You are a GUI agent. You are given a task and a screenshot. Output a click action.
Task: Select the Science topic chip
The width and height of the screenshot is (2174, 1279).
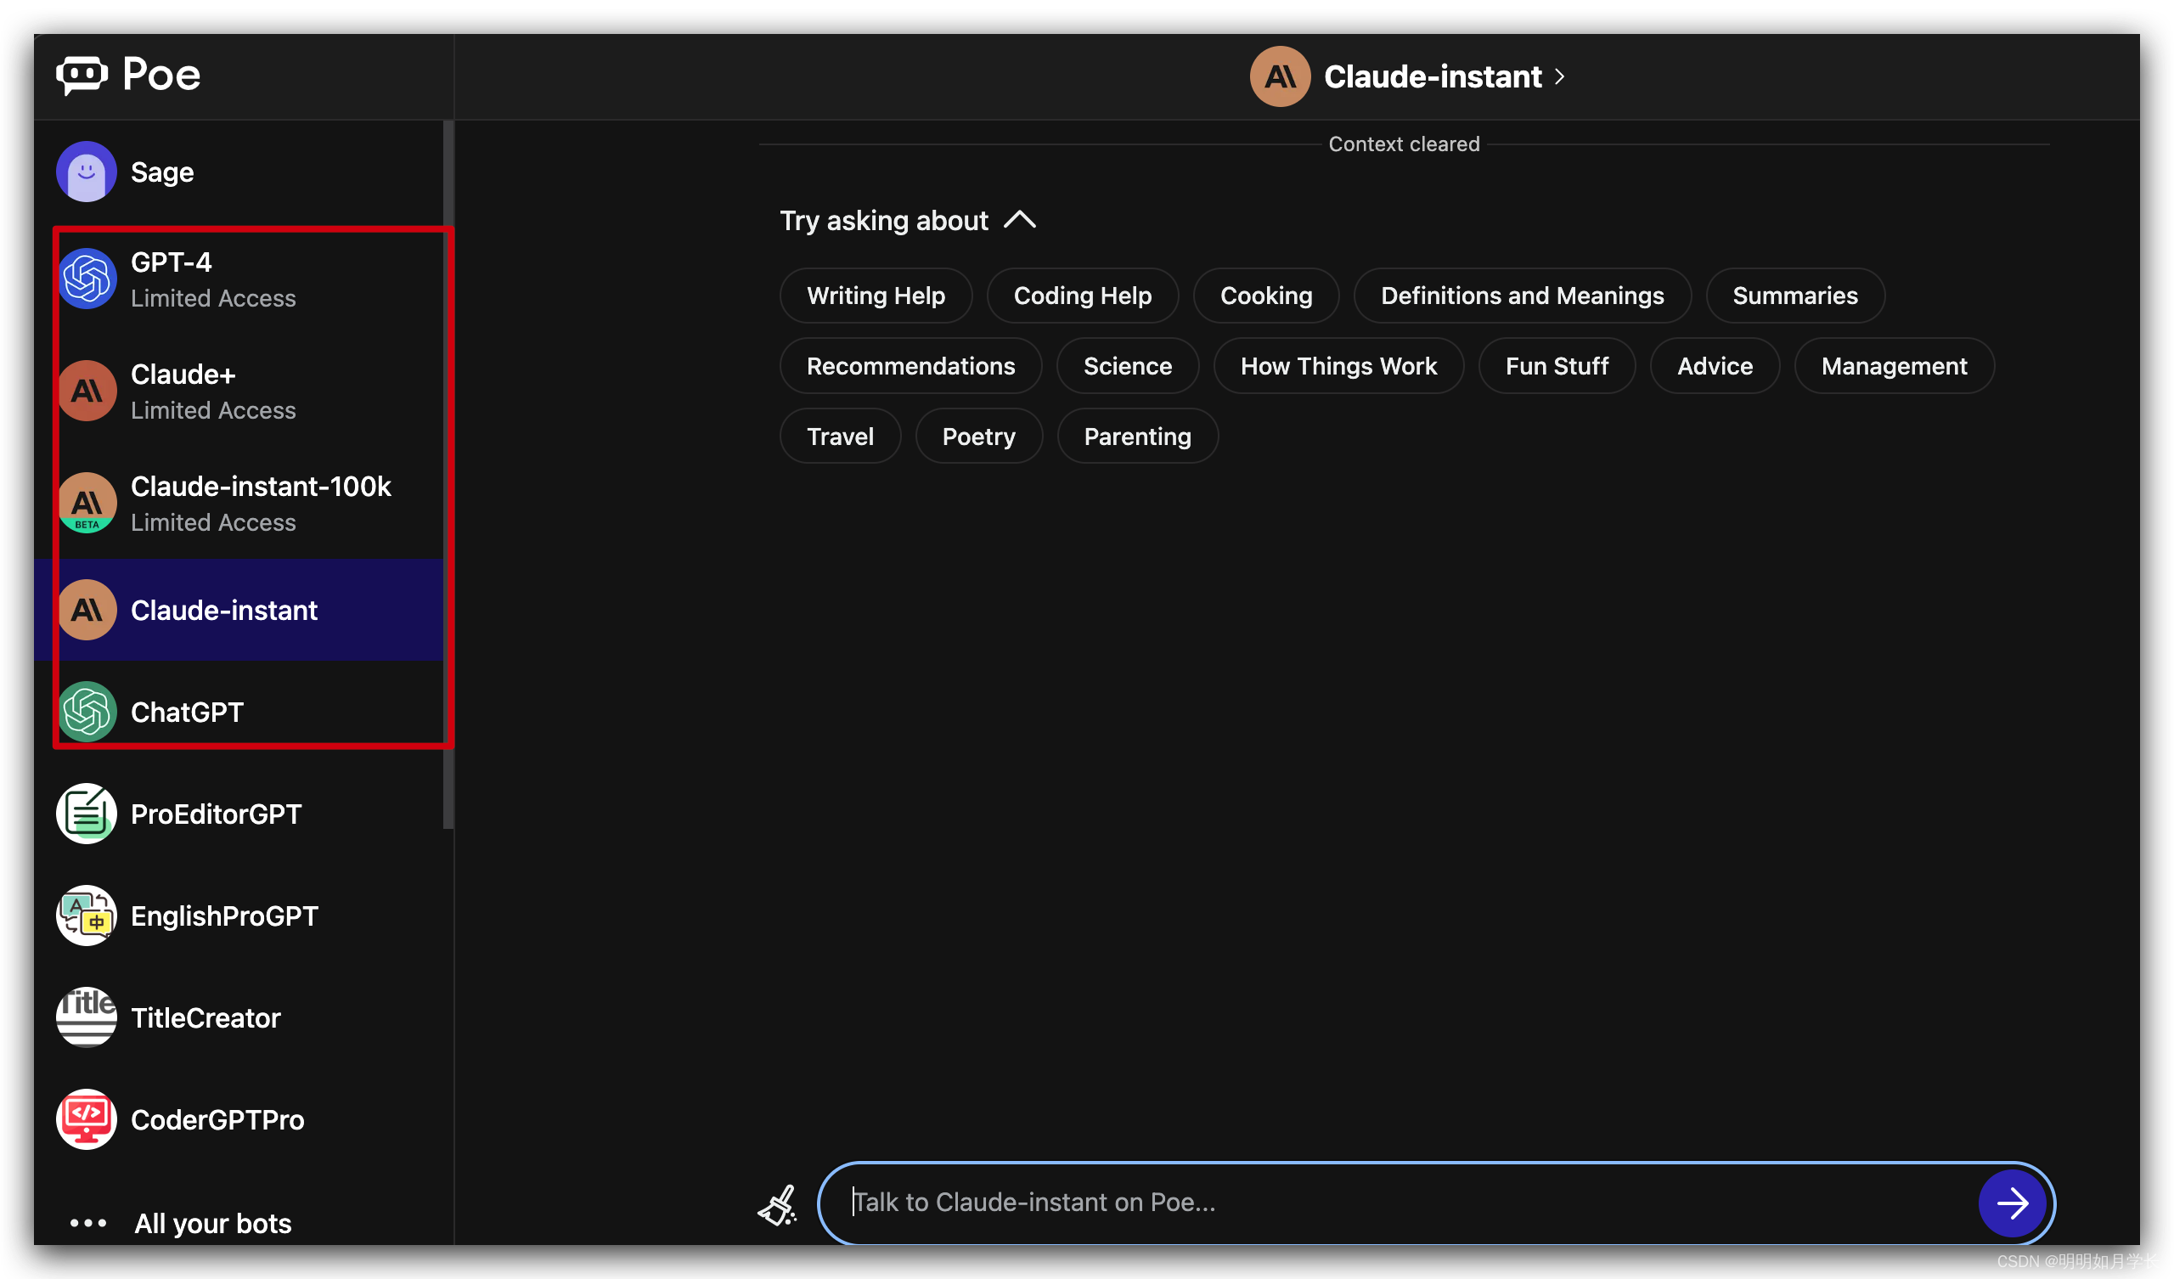pyautogui.click(x=1127, y=366)
